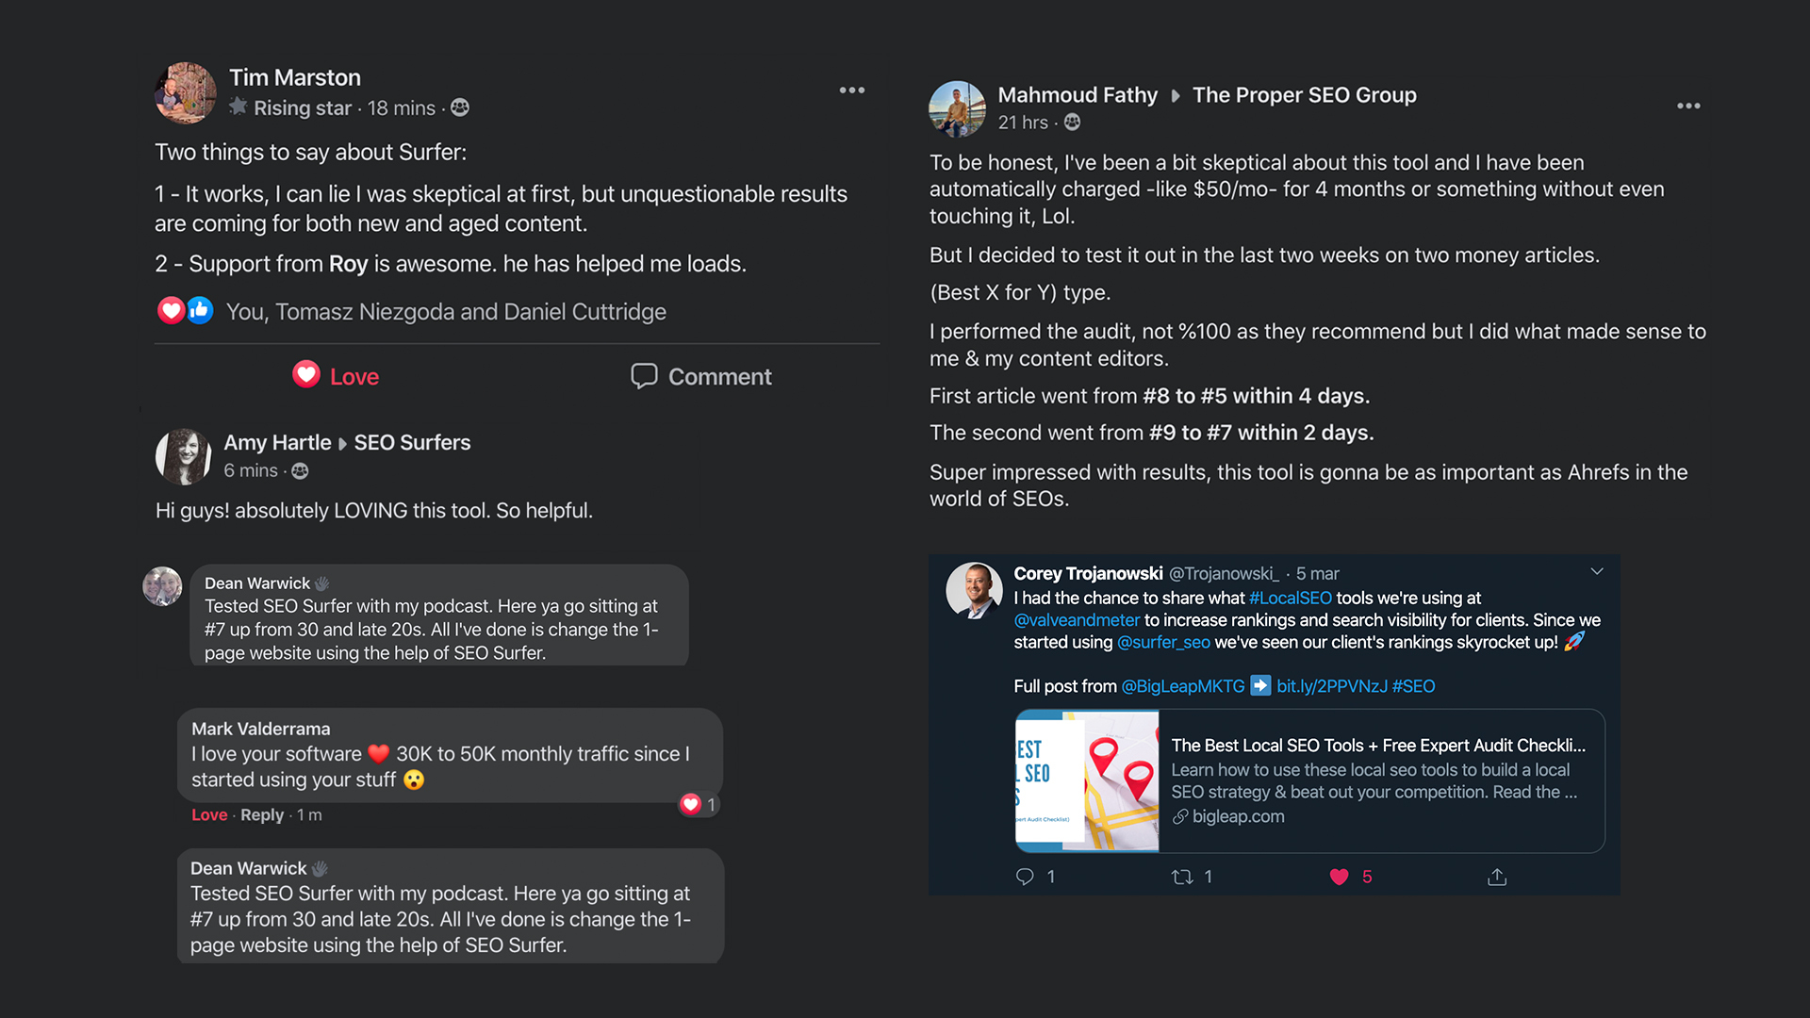Image resolution: width=1810 pixels, height=1018 pixels.
Task: Open the bigleap.com article preview card
Action: coord(1309,780)
